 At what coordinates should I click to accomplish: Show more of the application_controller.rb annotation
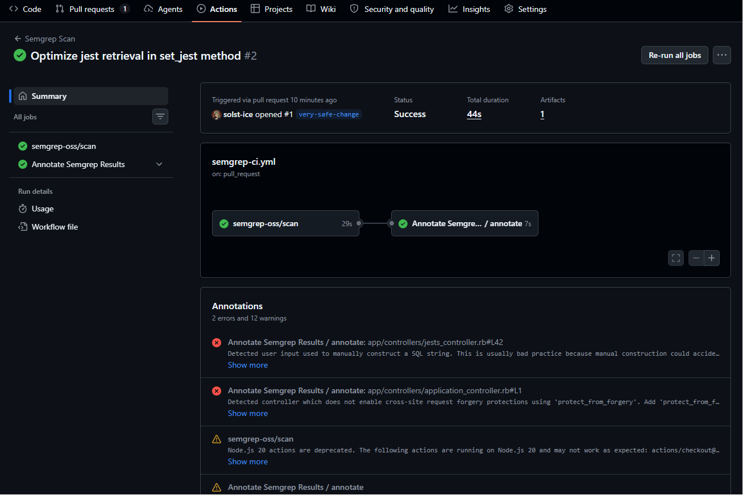(248, 413)
